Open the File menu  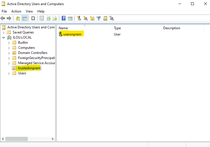(x=4, y=11)
